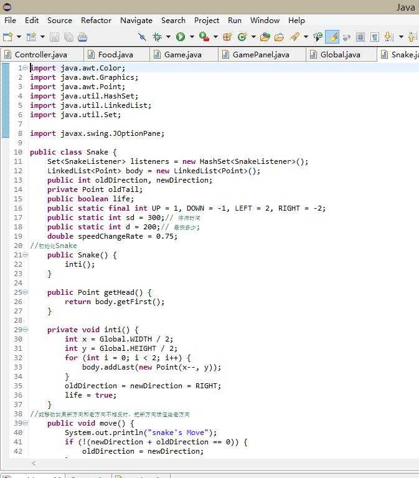Collapse the getHead() fold at line 25
419x478 pixels.
26,292
